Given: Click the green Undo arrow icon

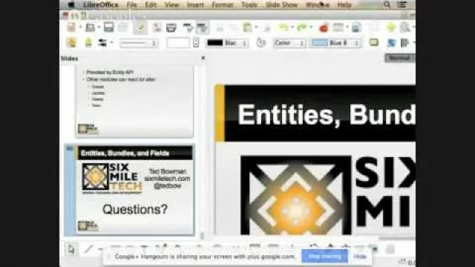Looking at the screenshot, I should [x=284, y=28].
